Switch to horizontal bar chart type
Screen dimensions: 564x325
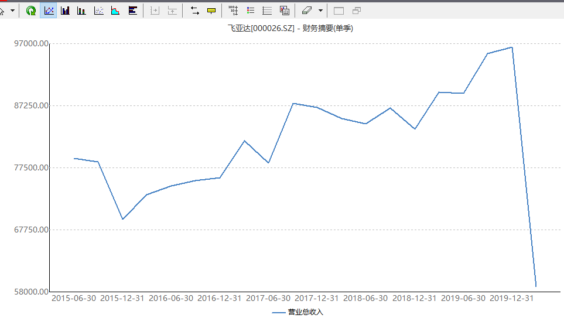133,11
